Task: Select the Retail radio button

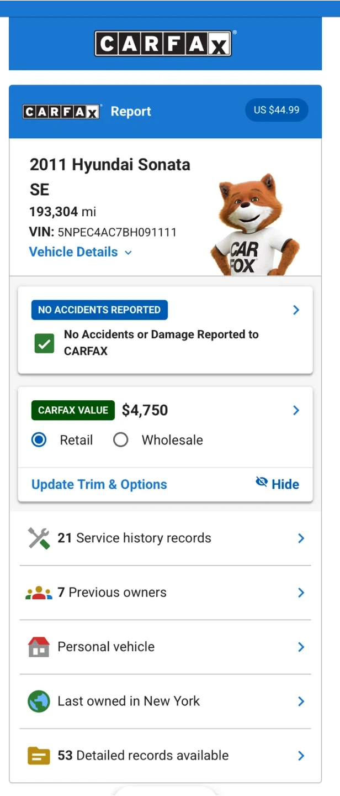Action: tap(39, 440)
